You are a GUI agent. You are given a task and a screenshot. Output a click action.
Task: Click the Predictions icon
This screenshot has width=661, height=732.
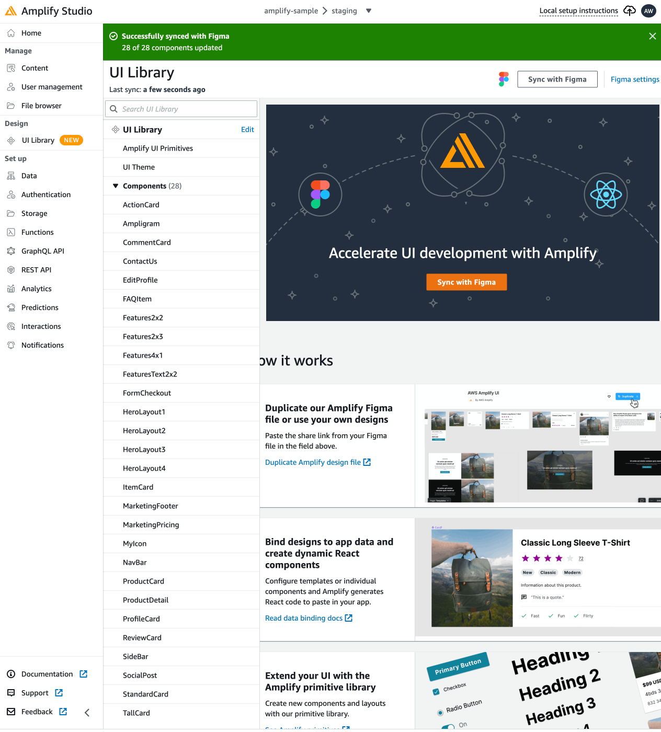pos(11,307)
